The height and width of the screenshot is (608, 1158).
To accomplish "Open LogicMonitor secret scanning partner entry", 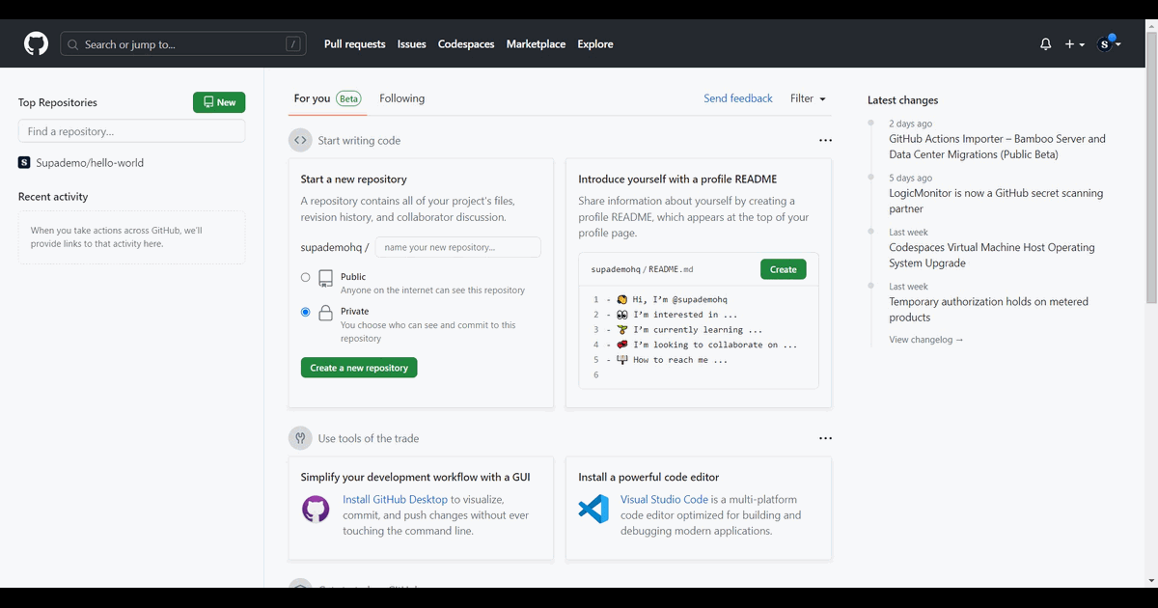I will [x=996, y=201].
